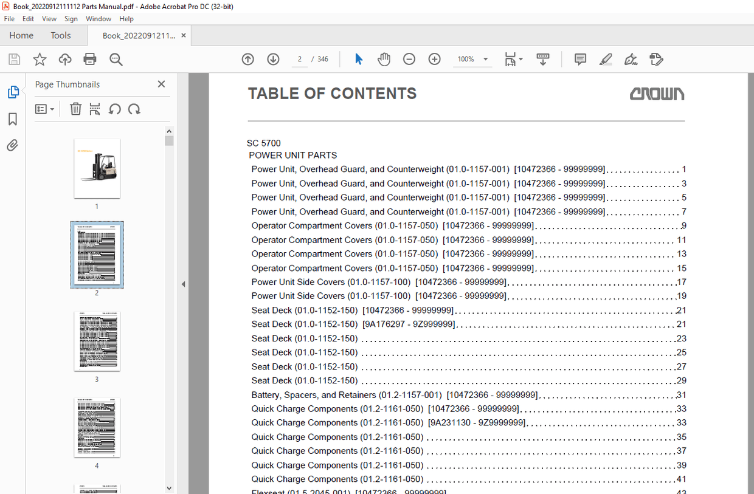This screenshot has height=494, width=754.
Task: Click the Zoom in plus icon
Action: [x=434, y=59]
